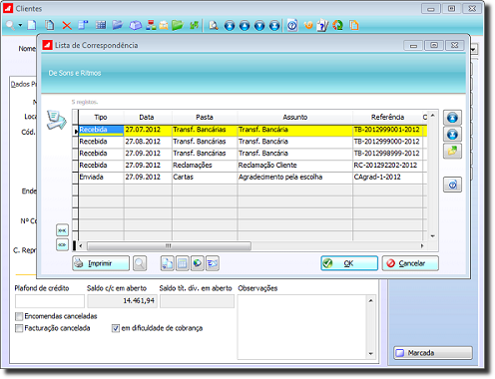Click the Saldo c/c em aberto value 14.461,94
The image size is (495, 379).
point(122,301)
